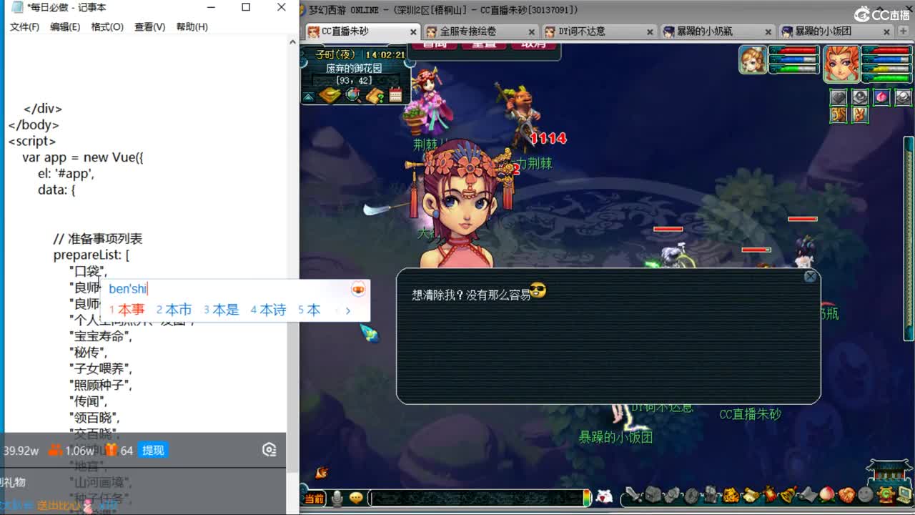Choose IME candidate 1 本事
The image size is (915, 515).
pyautogui.click(x=127, y=310)
